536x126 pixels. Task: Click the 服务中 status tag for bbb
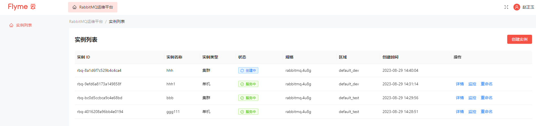248,98
